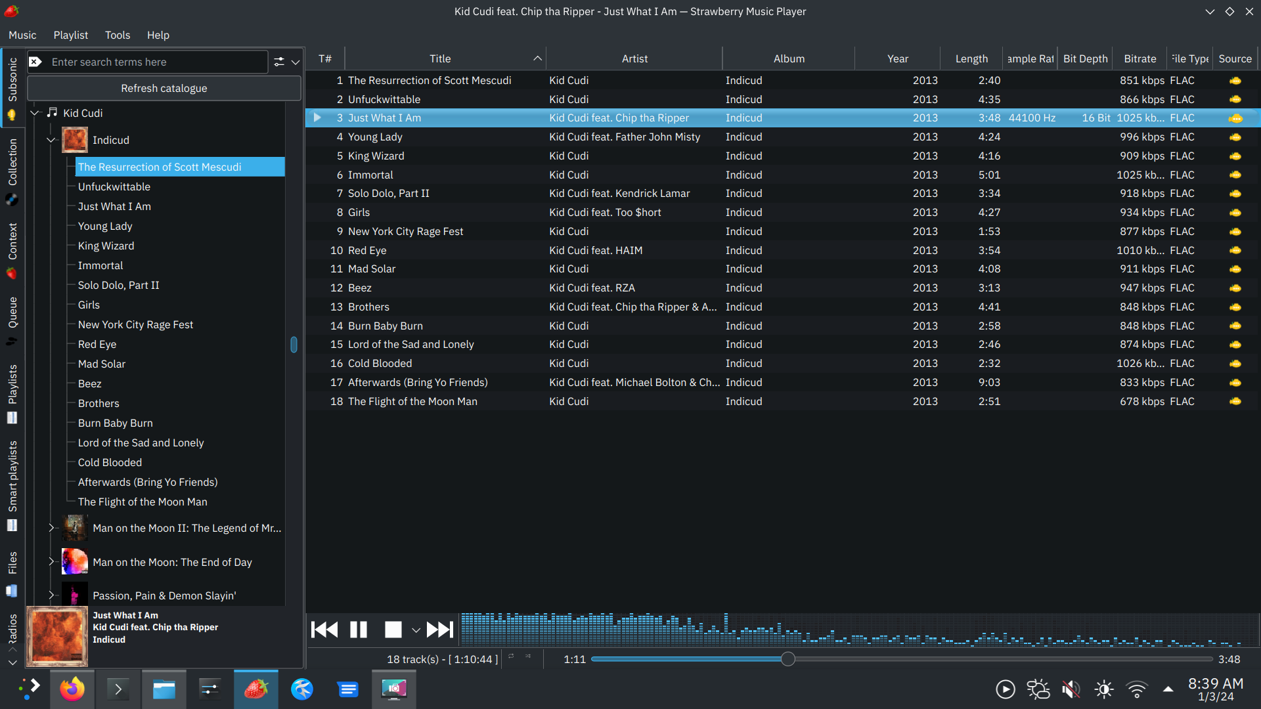Sort playlist by the Title column header
The image size is (1261, 709).
(x=445, y=58)
